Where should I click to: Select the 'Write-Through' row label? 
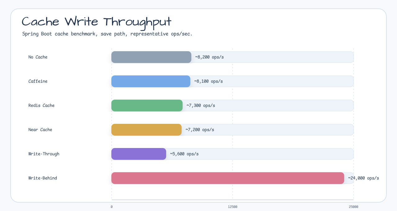coord(44,154)
